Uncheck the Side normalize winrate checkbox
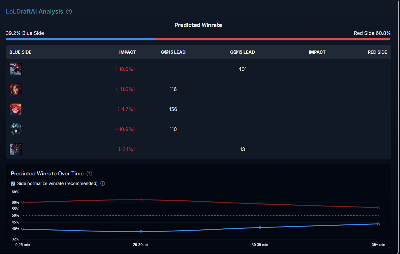Viewport: 400px width, 254px height. click(13, 183)
